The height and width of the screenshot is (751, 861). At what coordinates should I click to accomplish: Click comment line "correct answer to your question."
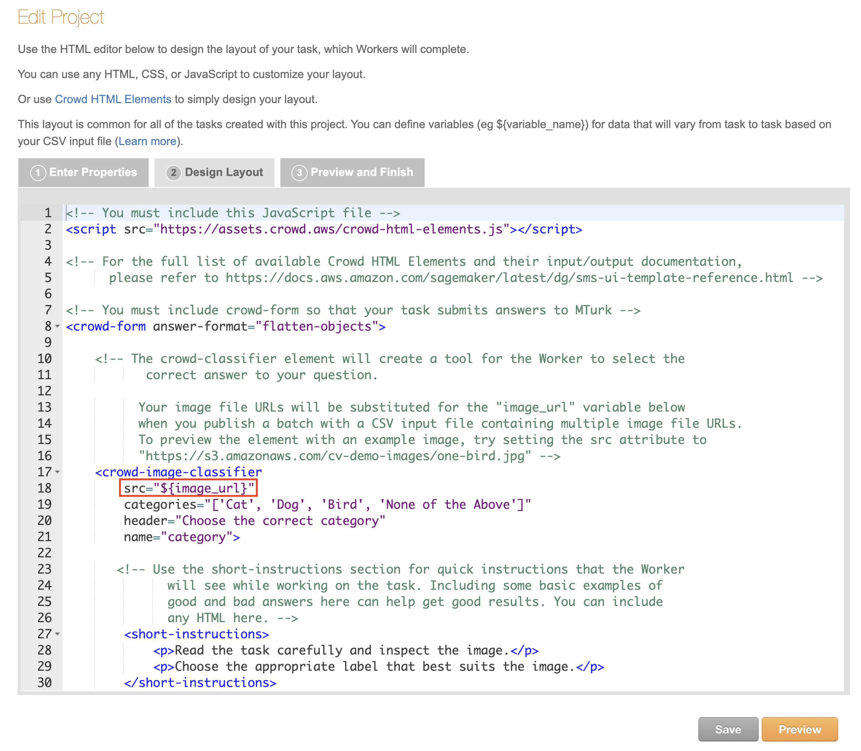pyautogui.click(x=262, y=375)
